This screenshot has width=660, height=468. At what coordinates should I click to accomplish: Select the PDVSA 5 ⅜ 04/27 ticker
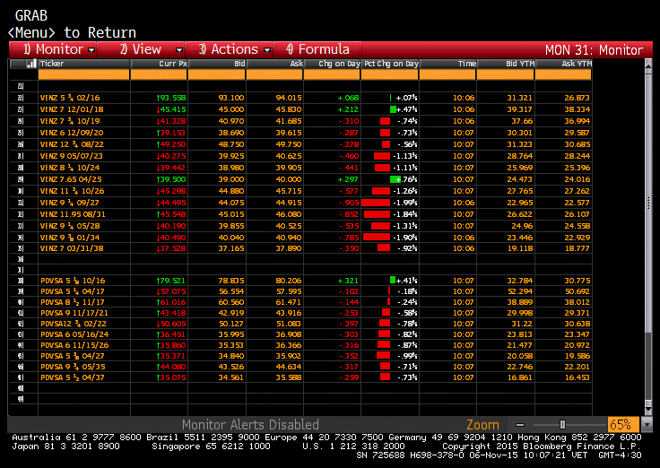(x=73, y=356)
